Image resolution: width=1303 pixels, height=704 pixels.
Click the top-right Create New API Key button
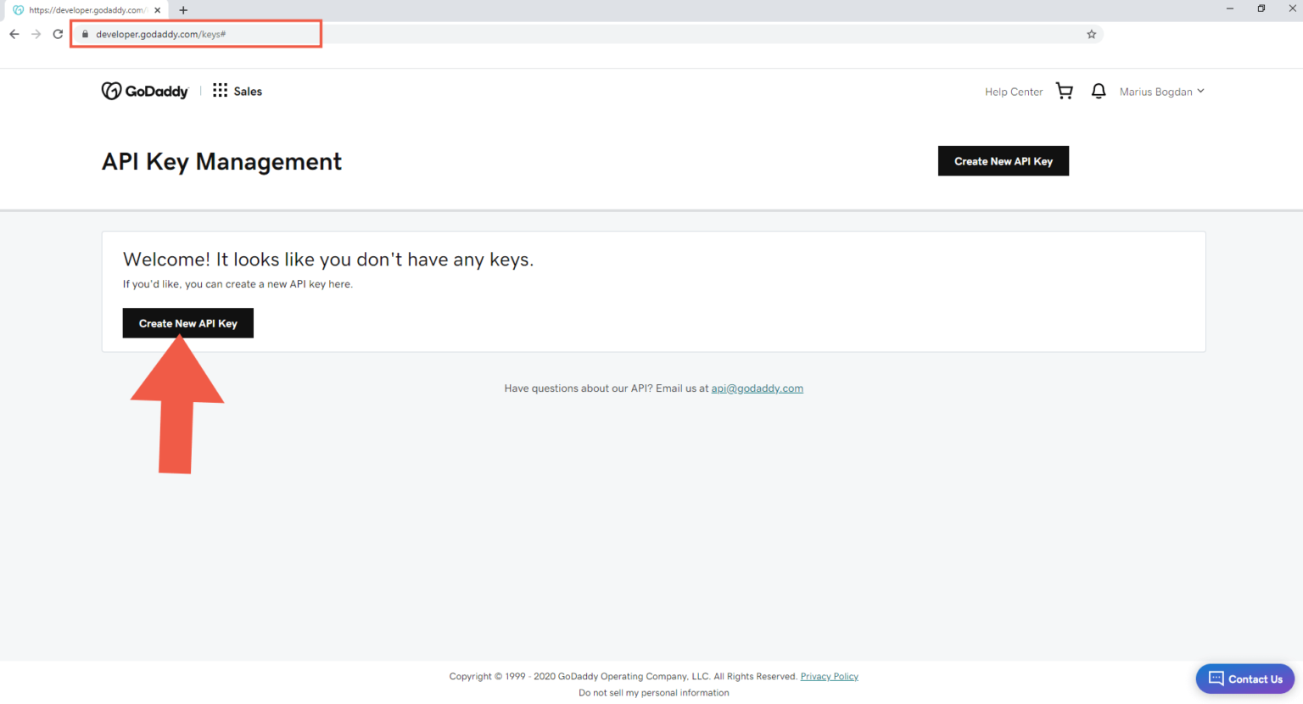pyautogui.click(x=1003, y=160)
